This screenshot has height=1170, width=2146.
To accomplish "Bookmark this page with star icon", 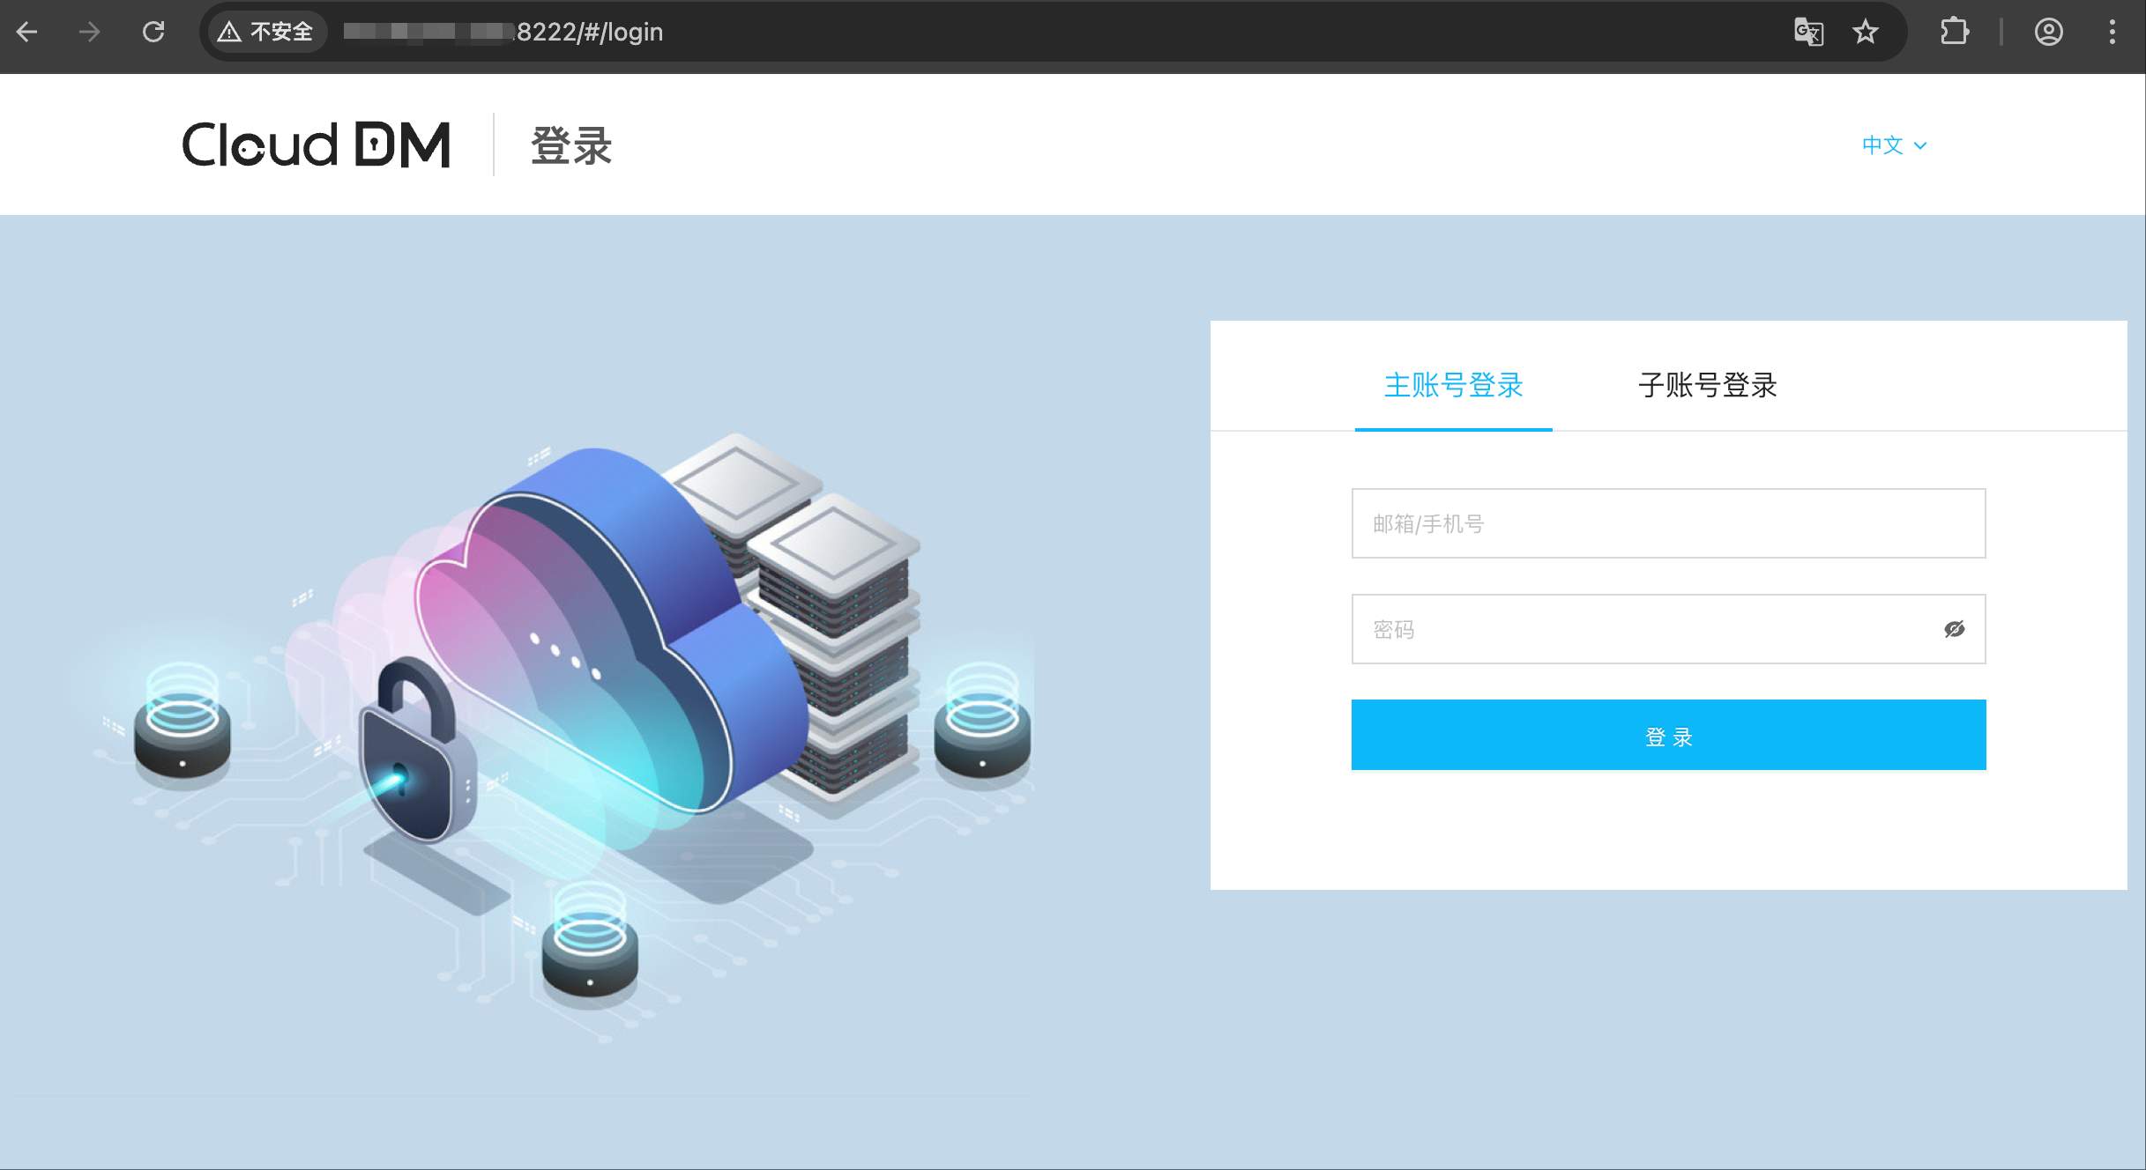I will coord(1865,33).
